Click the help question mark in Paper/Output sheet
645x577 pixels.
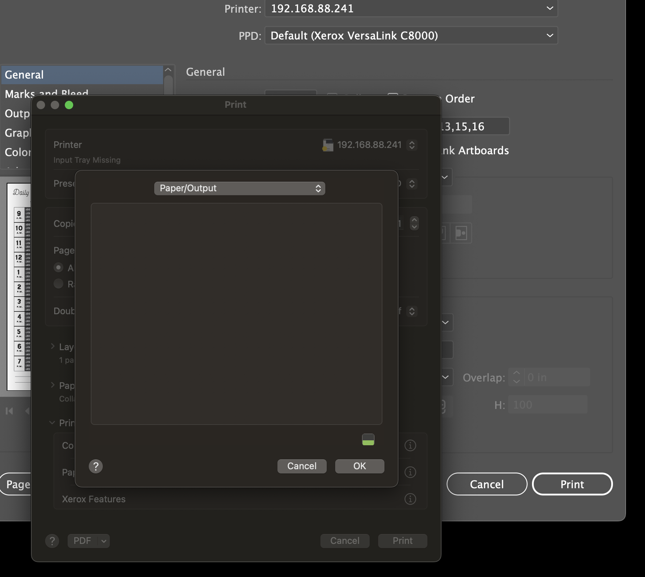point(96,466)
